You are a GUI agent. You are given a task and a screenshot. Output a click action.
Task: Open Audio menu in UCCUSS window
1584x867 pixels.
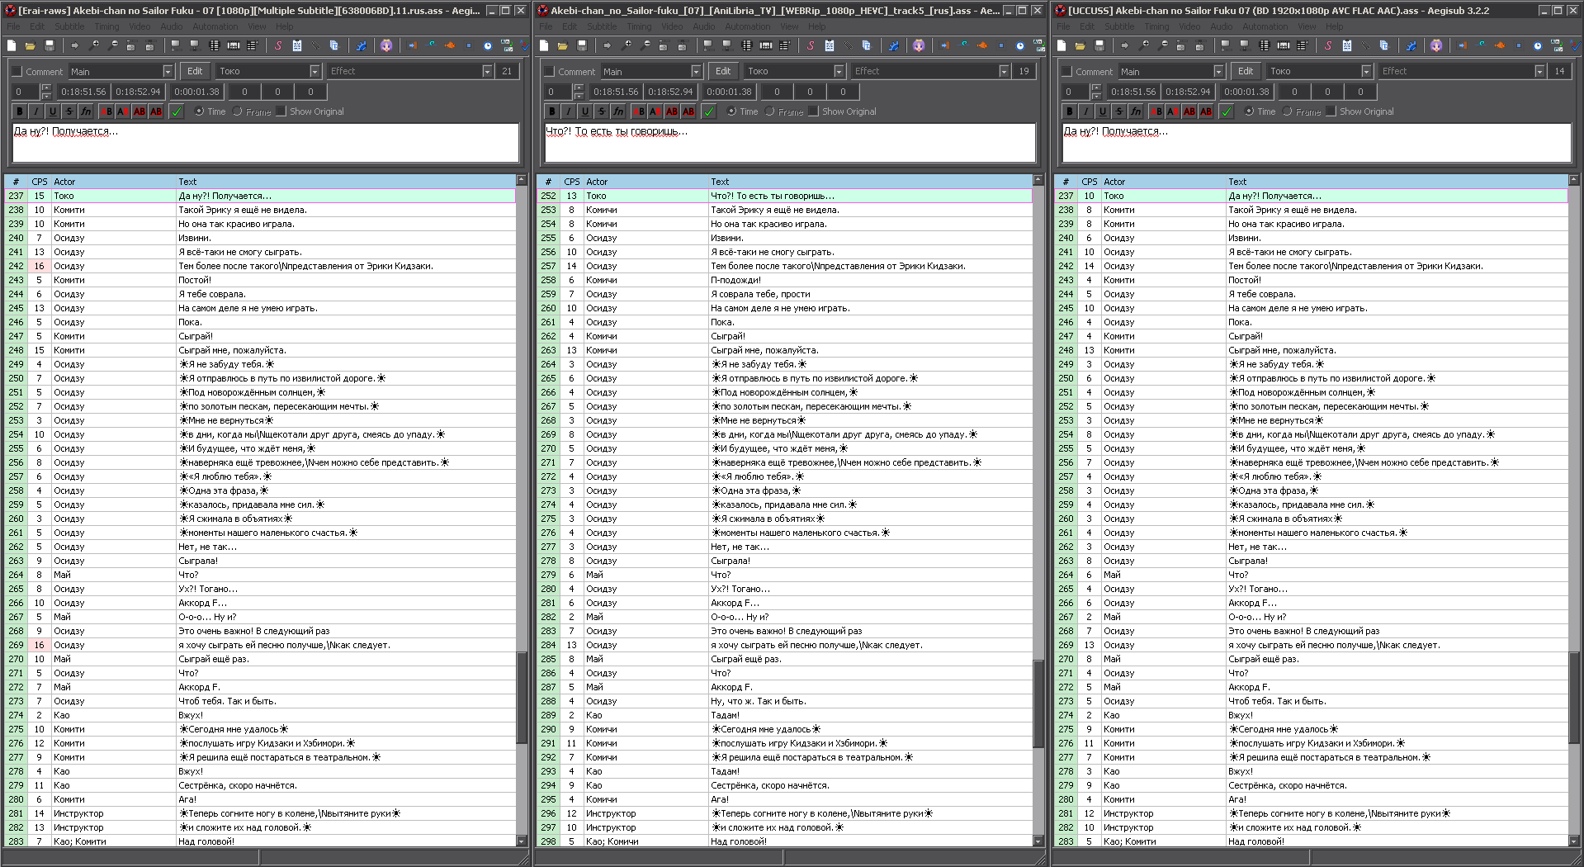tap(1222, 26)
